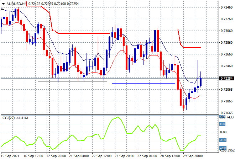Click the CCI 100 level label
Screen dimensions: 235x160
(x=223, y=124)
